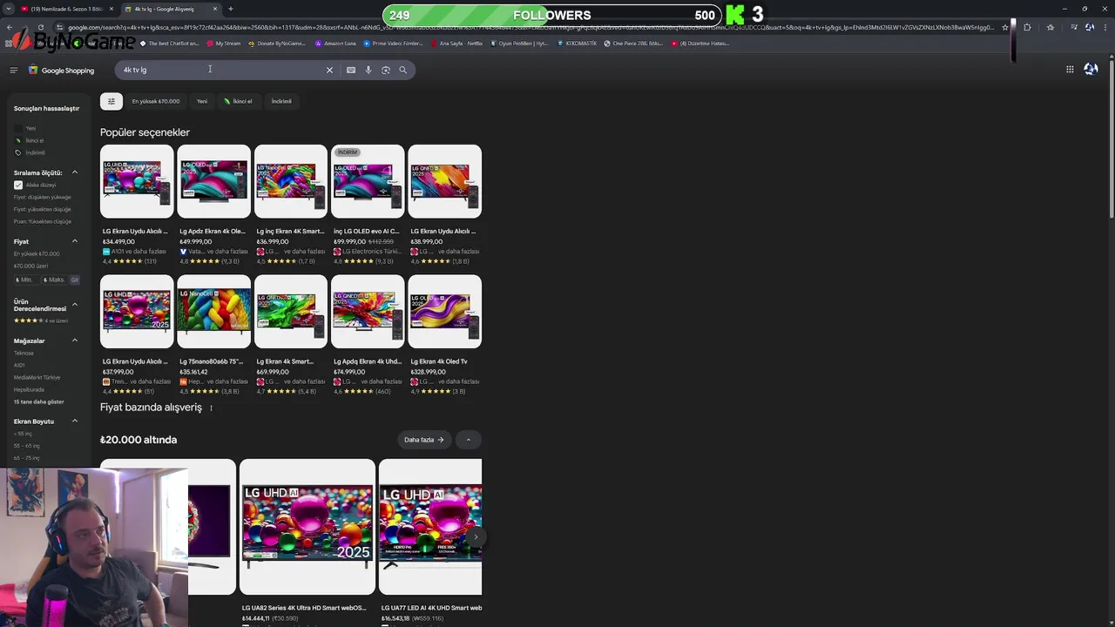Open the ₺34.499,00 LG UHD product thumbnail
The width and height of the screenshot is (1115, 627).
[x=137, y=181]
